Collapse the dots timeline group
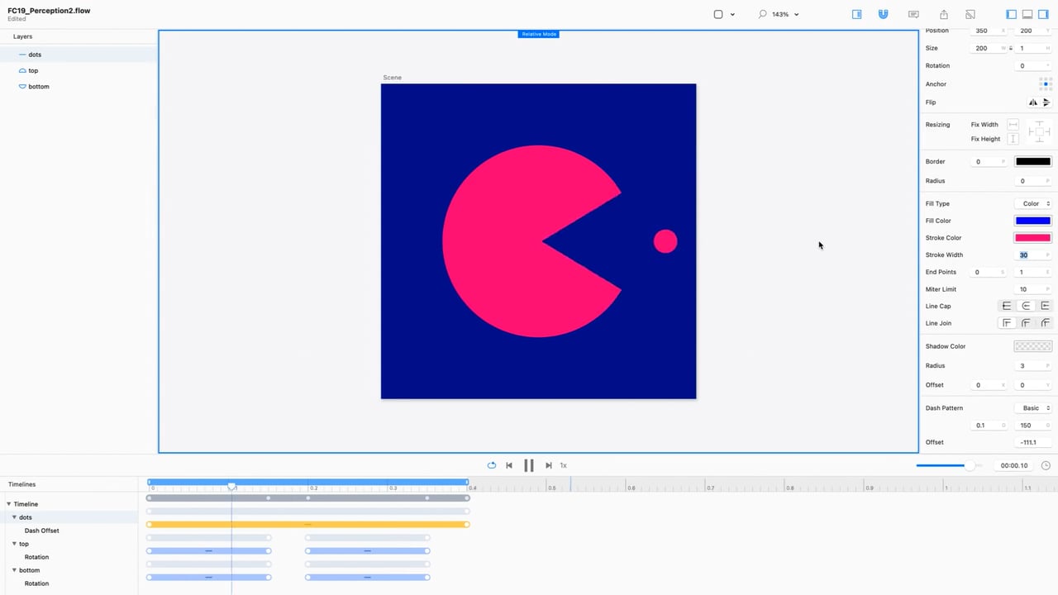 click(x=14, y=517)
